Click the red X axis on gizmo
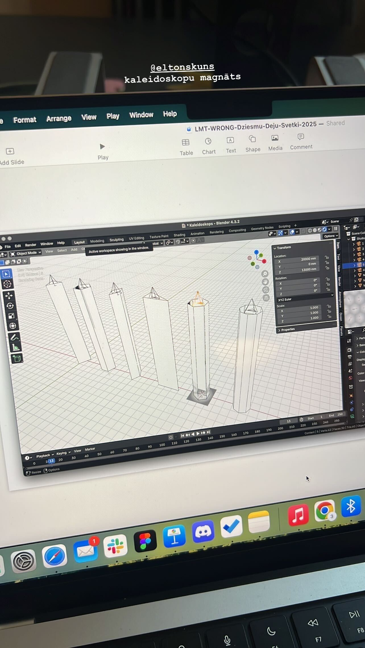The height and width of the screenshot is (648, 365). click(x=264, y=261)
